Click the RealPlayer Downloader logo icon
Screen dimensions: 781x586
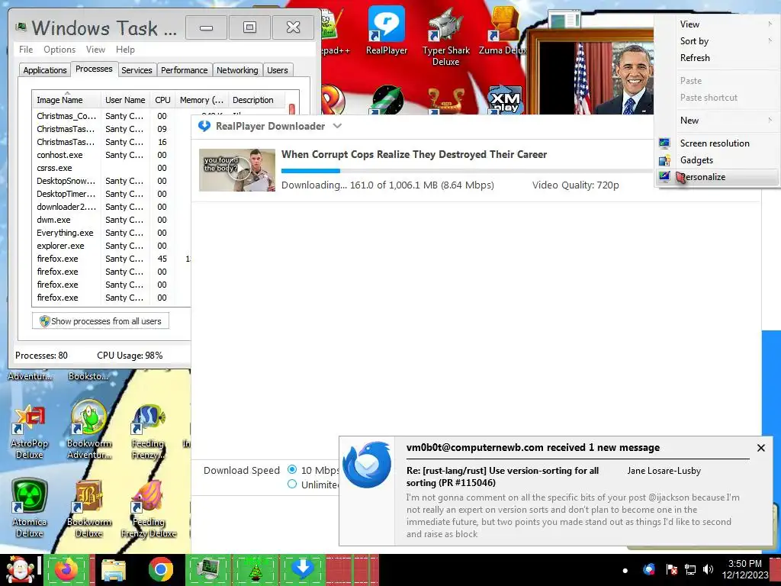(204, 126)
